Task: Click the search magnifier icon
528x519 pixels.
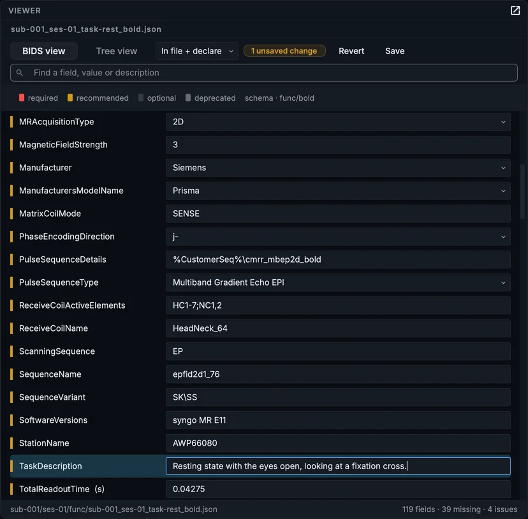Action: point(20,73)
